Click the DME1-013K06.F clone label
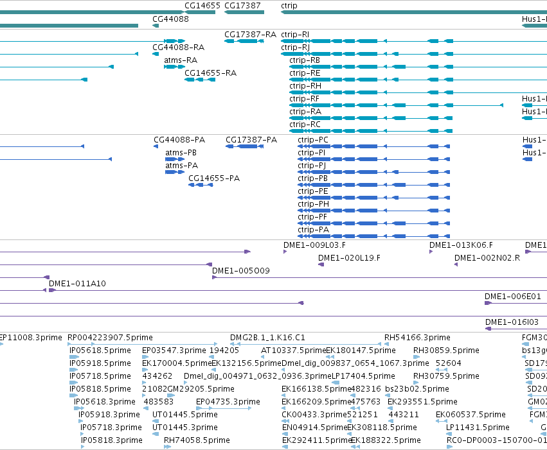Image resolution: width=547 pixels, height=450 pixels. pos(461,245)
